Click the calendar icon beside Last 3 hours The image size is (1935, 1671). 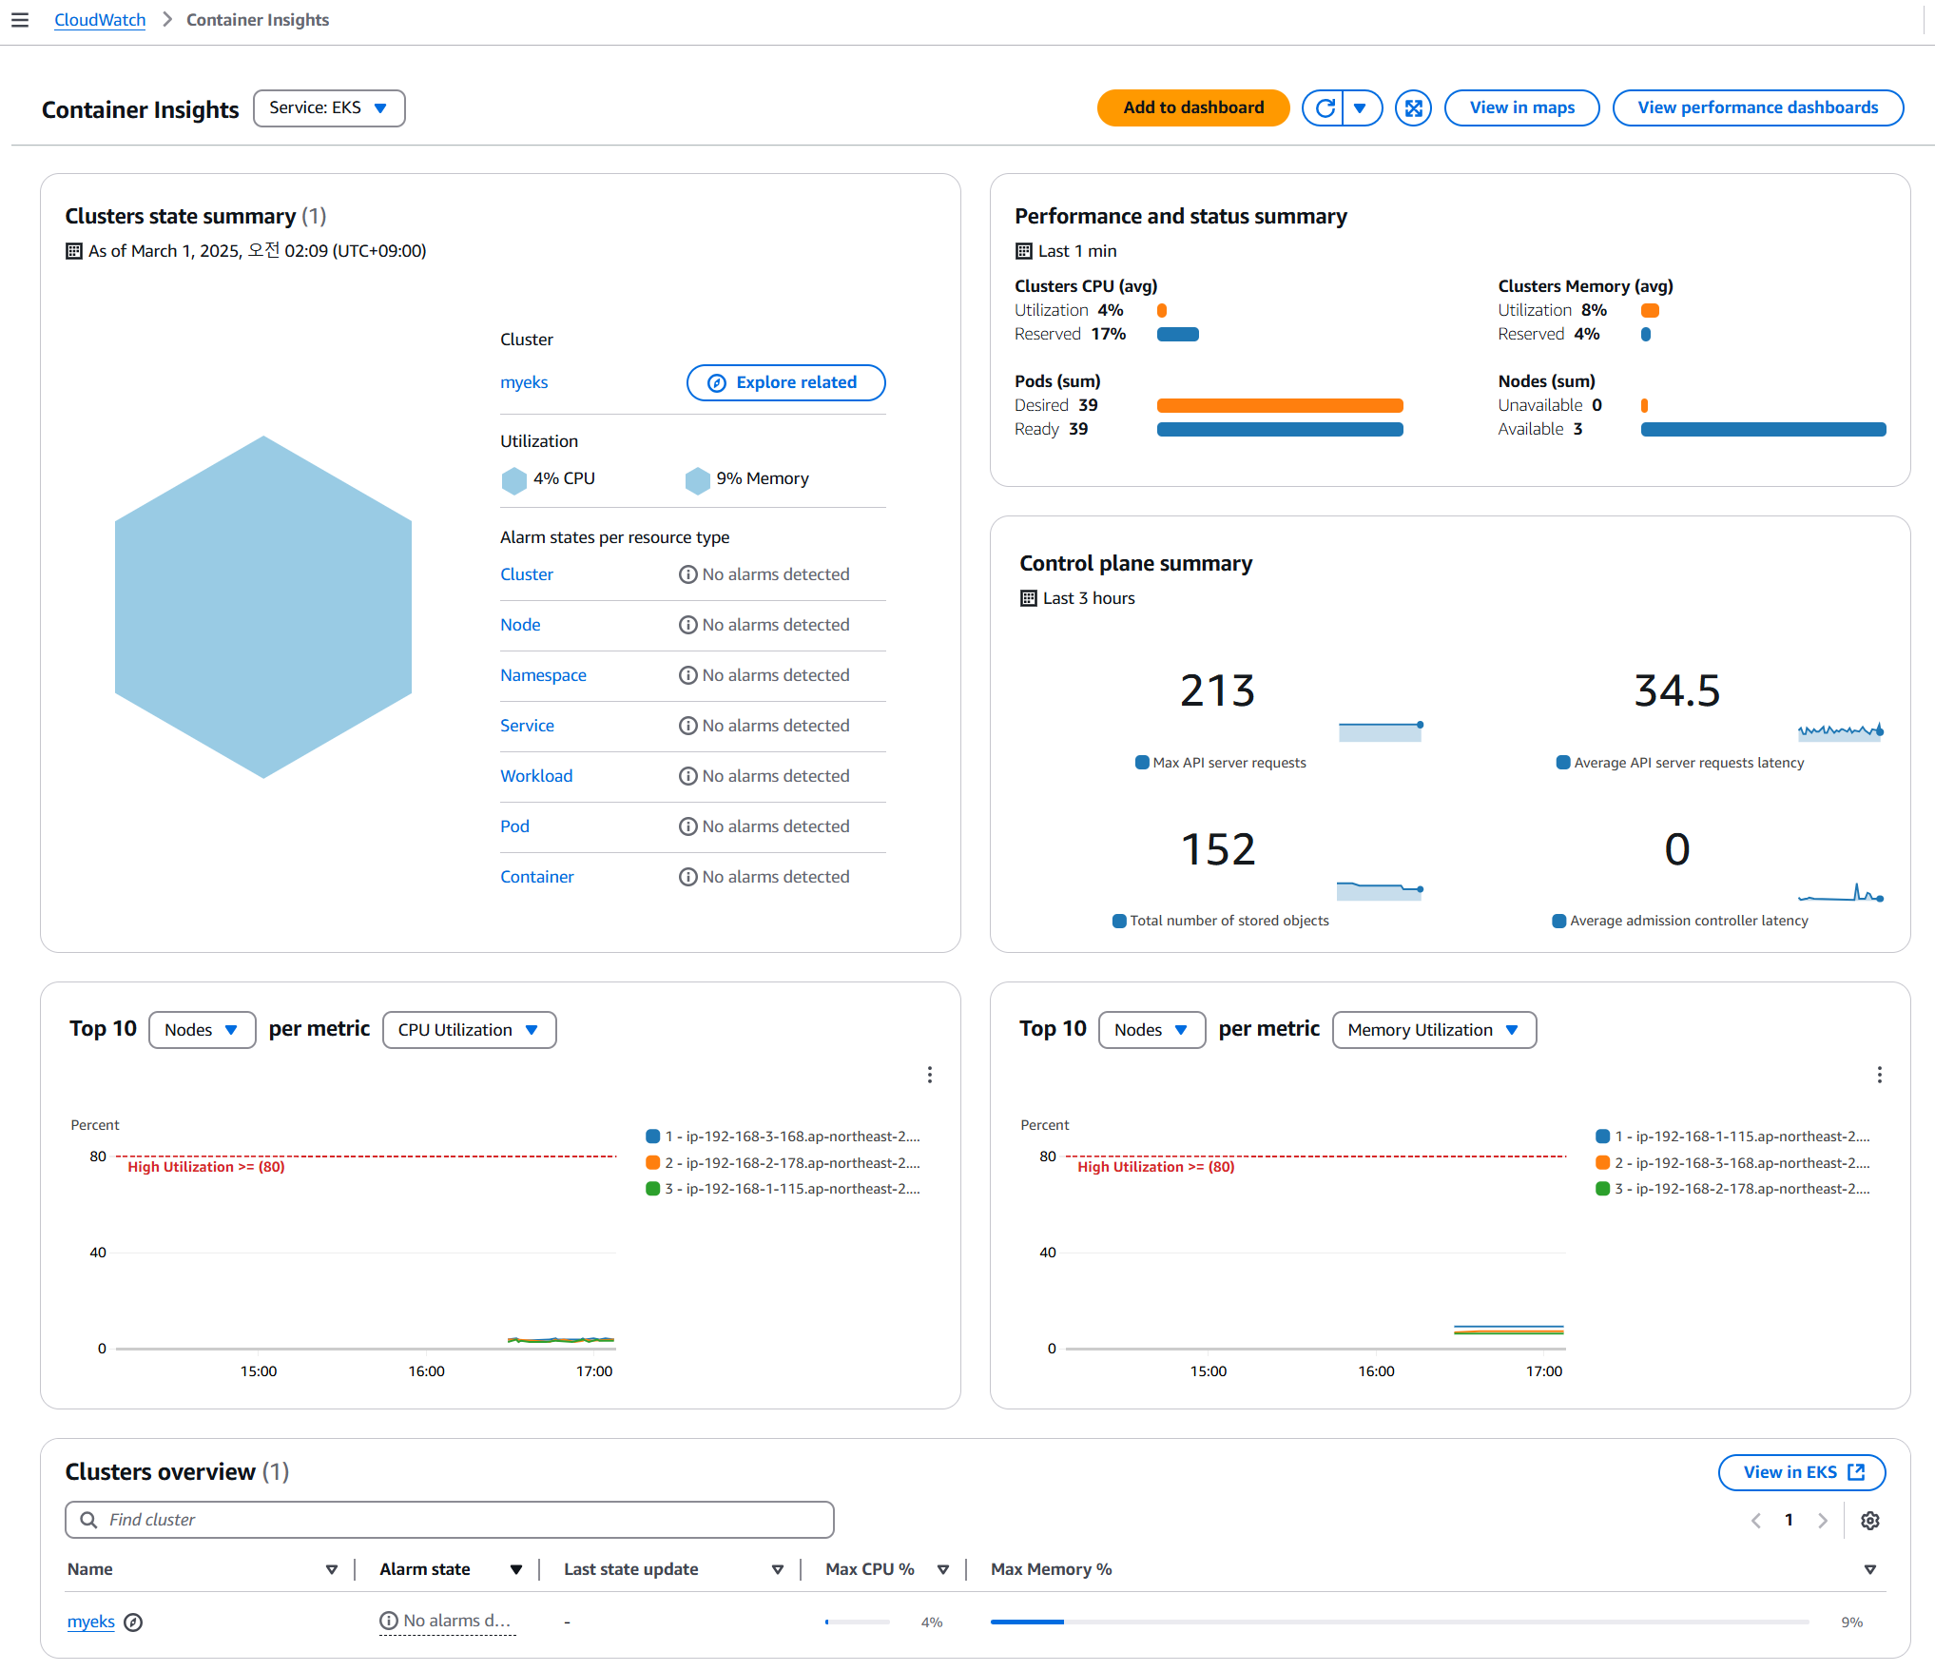coord(1028,598)
